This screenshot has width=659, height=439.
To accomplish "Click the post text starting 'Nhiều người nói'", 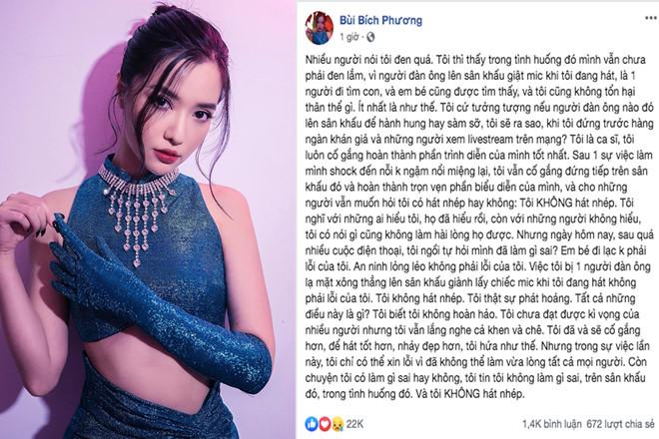I will point(479,226).
